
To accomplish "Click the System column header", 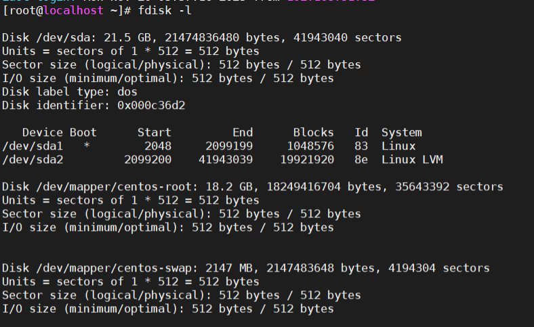I will click(401, 132).
